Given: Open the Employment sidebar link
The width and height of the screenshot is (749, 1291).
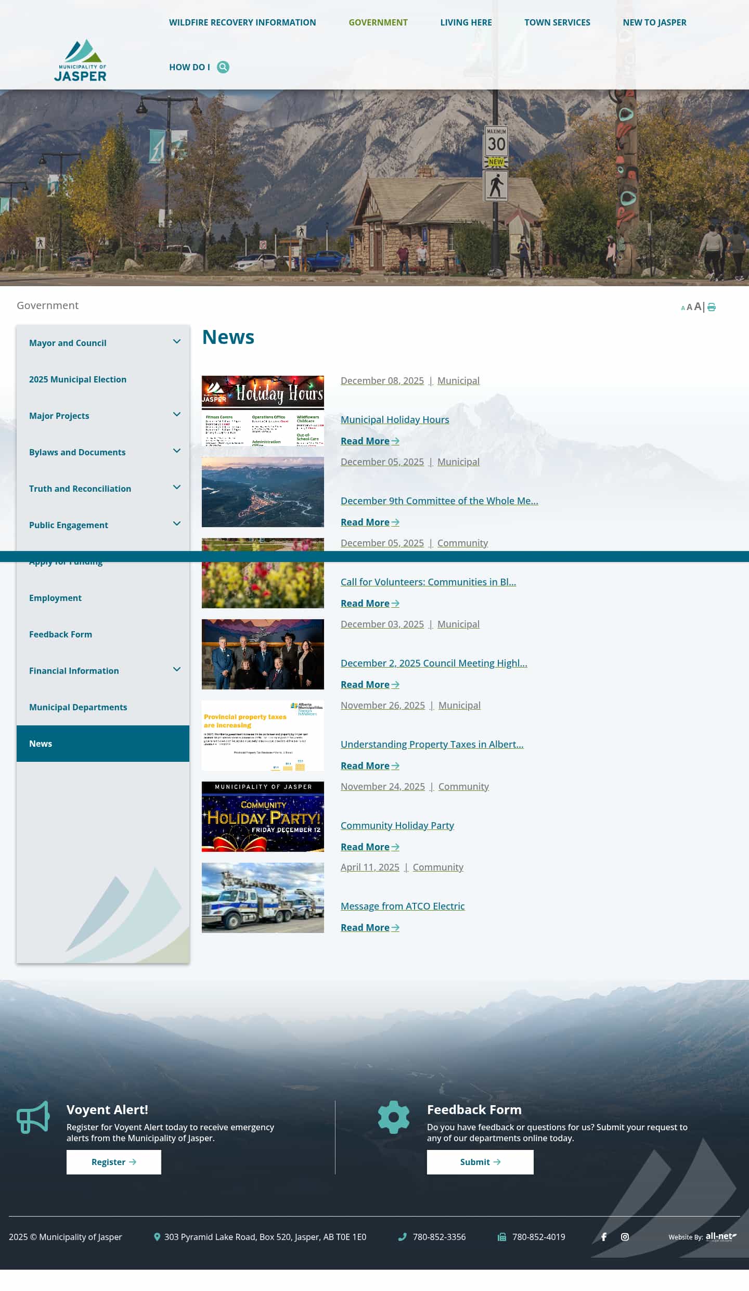Looking at the screenshot, I should pyautogui.click(x=56, y=598).
